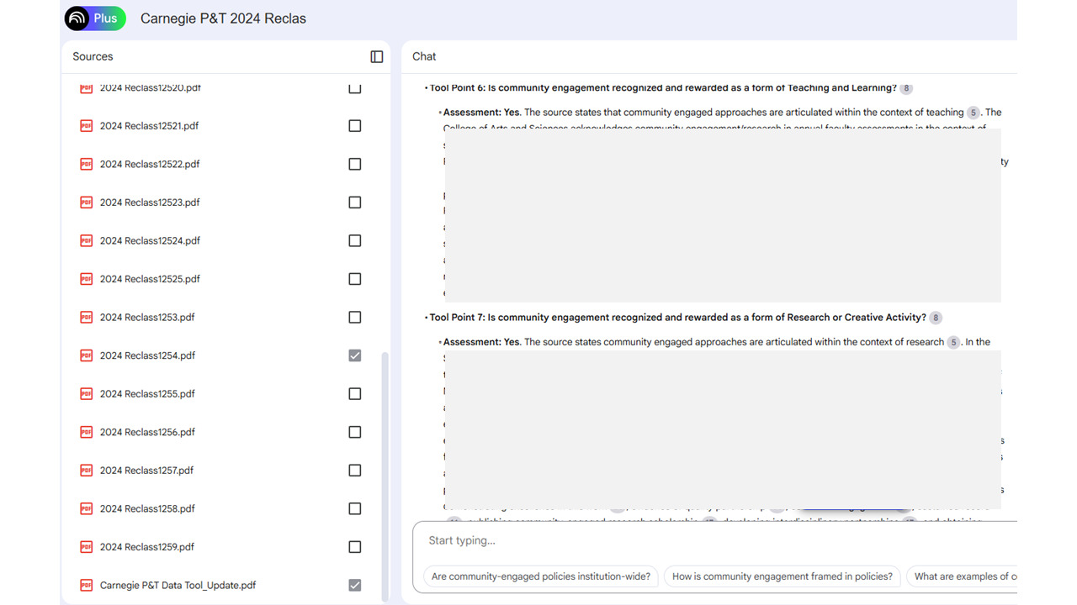Click PDF icon for 2024 Reclass1254.pdf
This screenshot has width=1077, height=605.
pyautogui.click(x=86, y=355)
